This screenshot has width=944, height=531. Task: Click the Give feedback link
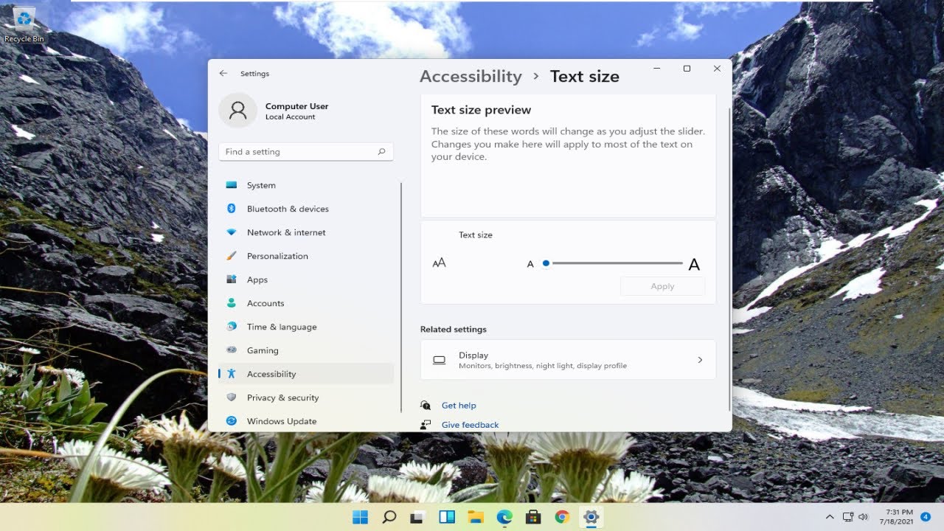click(470, 425)
